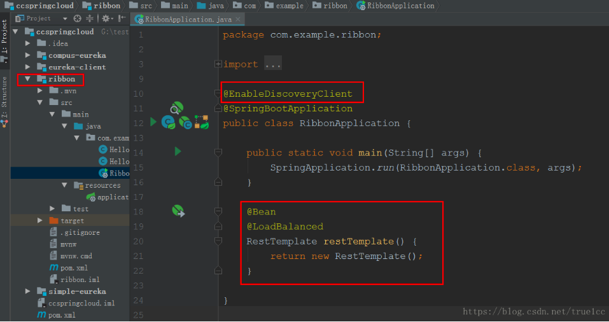Open the Project view dropdown
The image size is (609, 322).
pos(65,18)
